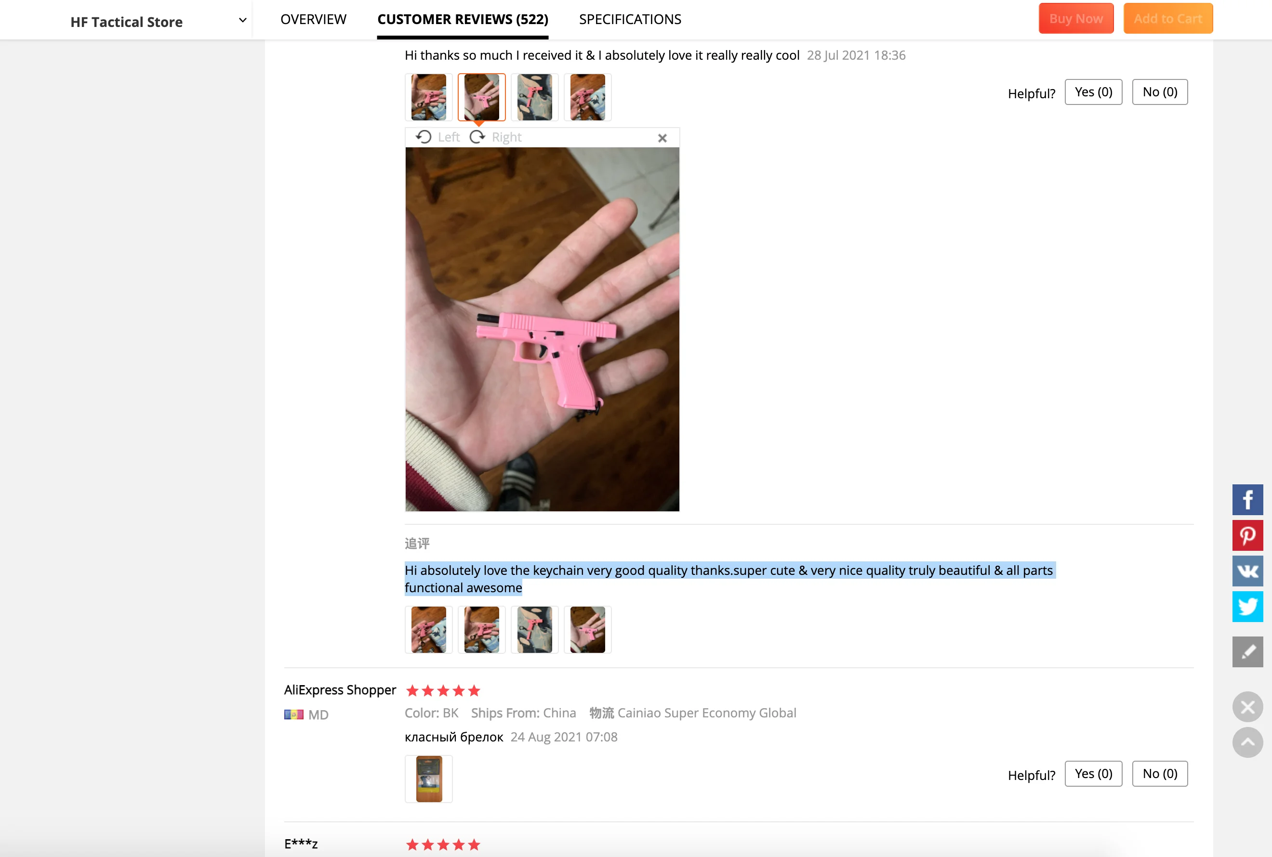Switch to the OVERVIEW tab
This screenshot has width=1272, height=857.
313,19
